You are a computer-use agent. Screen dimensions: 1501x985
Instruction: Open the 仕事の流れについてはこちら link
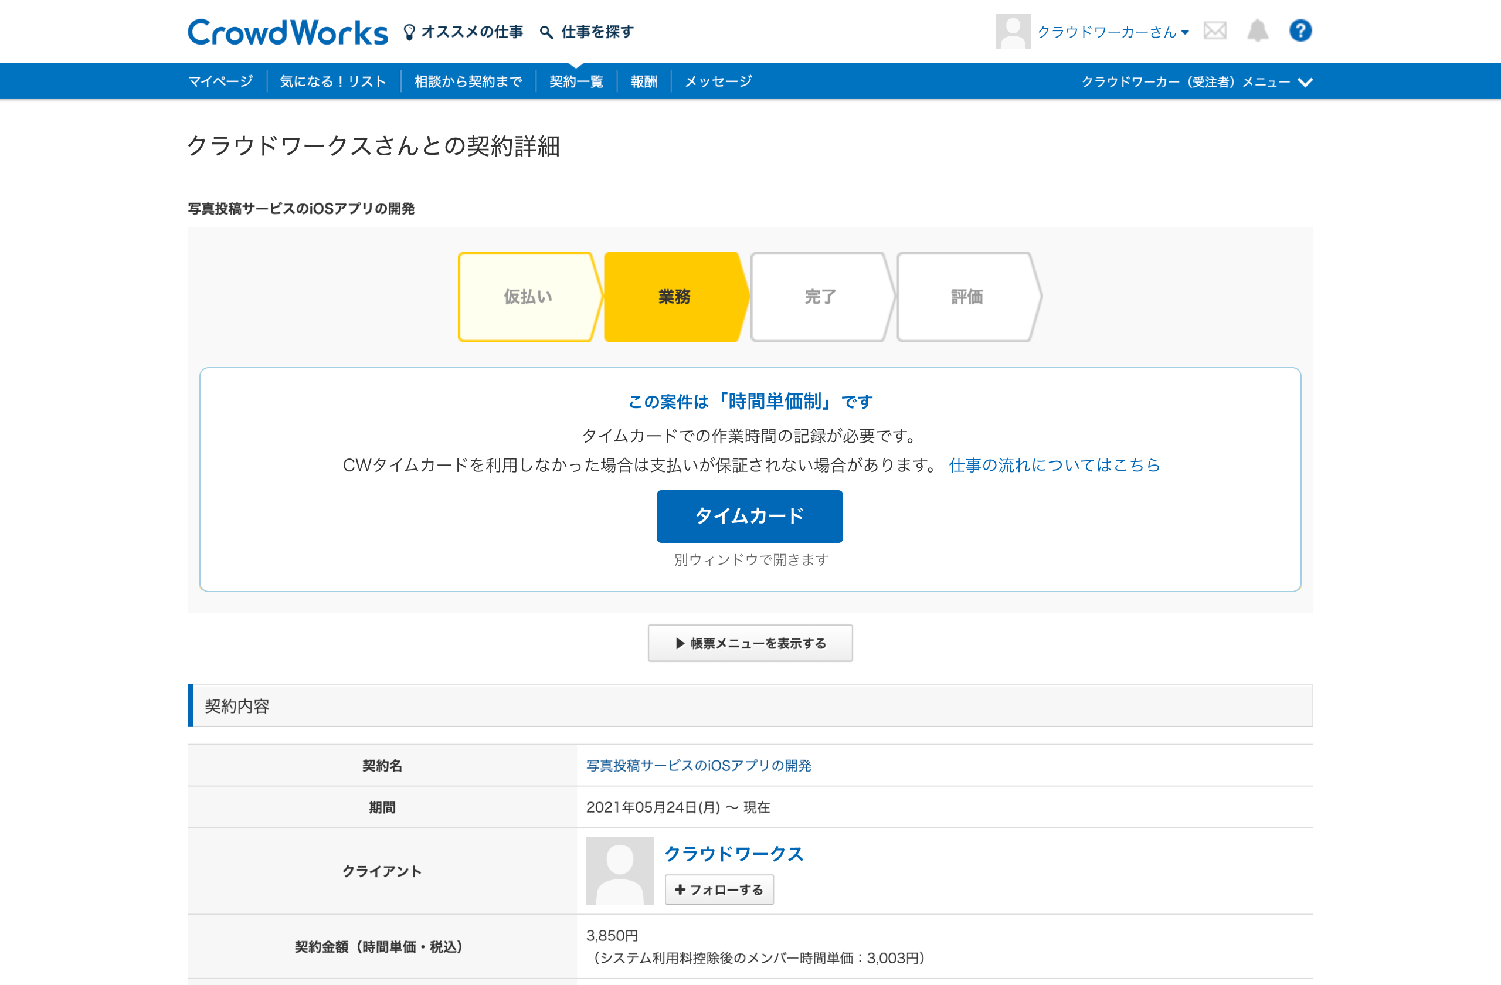[x=1054, y=466]
